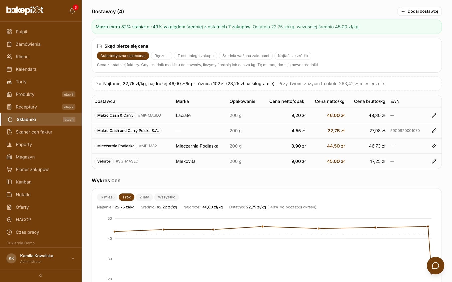Image resolution: width=452 pixels, height=282 pixels.
Task: Edit the Mleczarnia Podlaska supplier row
Action: [434, 146]
